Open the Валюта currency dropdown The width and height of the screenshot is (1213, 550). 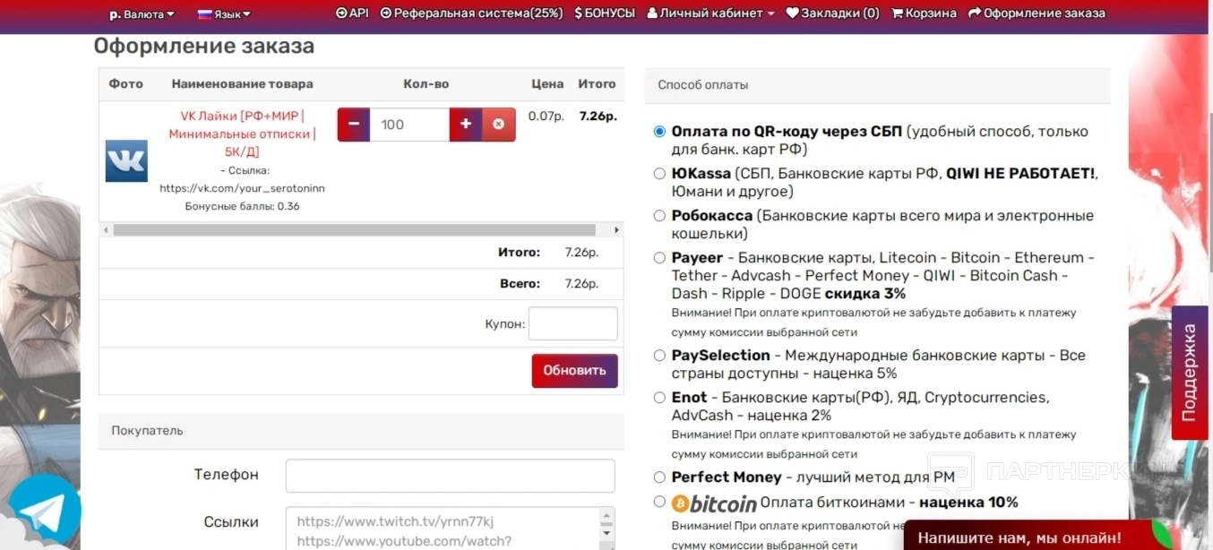click(142, 13)
